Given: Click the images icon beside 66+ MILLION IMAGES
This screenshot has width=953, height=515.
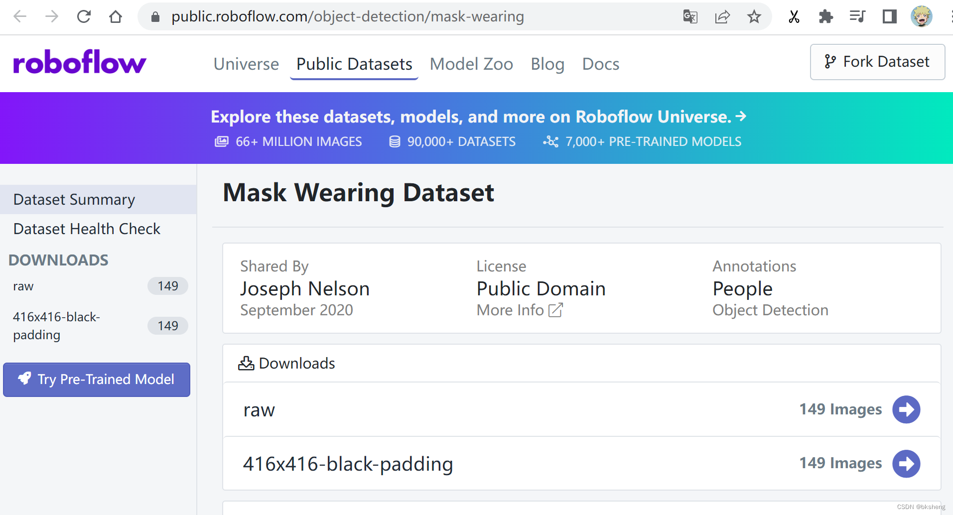Looking at the screenshot, I should (222, 141).
